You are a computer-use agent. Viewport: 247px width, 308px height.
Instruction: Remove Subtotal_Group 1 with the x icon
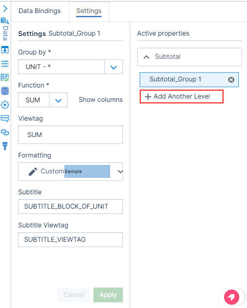click(231, 79)
